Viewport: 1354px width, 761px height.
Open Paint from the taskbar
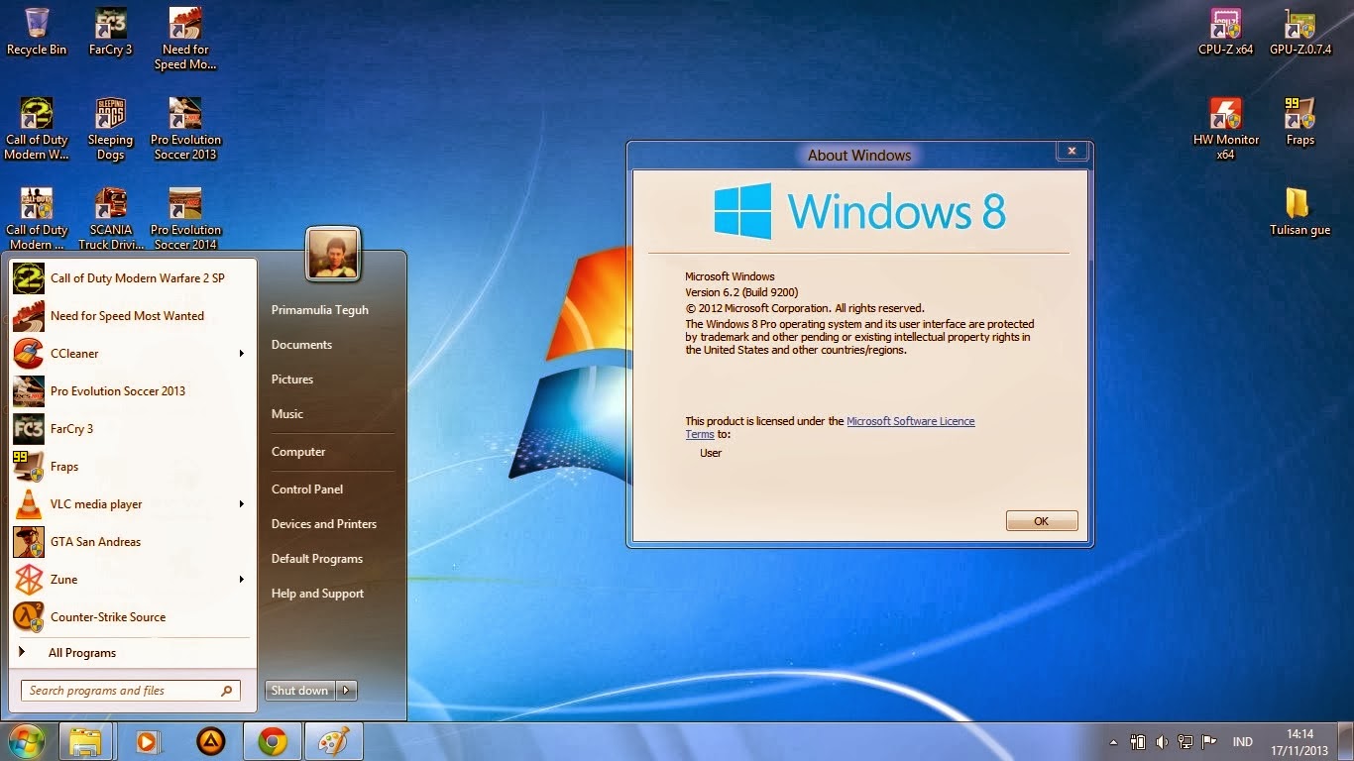333,740
